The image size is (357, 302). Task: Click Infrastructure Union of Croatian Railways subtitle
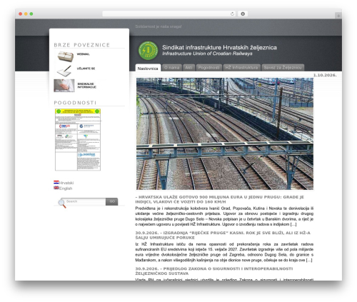coord(207,54)
